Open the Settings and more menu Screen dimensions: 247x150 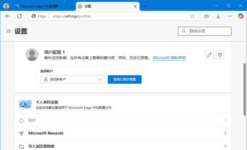tap(230, 16)
